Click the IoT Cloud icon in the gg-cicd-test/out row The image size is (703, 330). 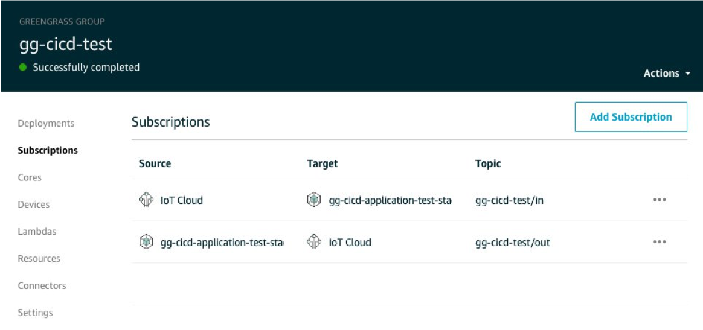pyautogui.click(x=314, y=243)
